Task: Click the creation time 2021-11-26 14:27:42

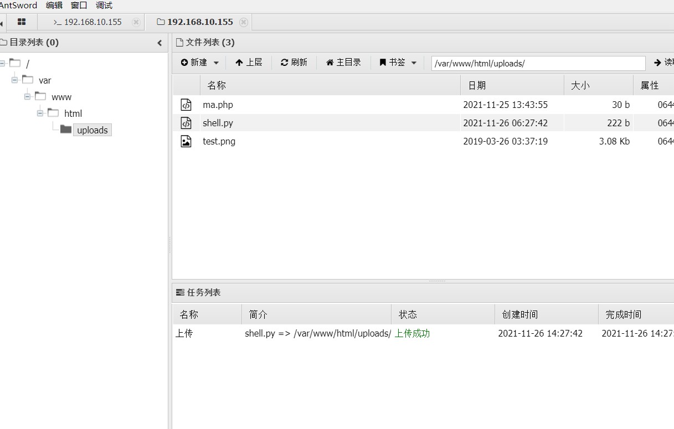Action: pyautogui.click(x=540, y=333)
